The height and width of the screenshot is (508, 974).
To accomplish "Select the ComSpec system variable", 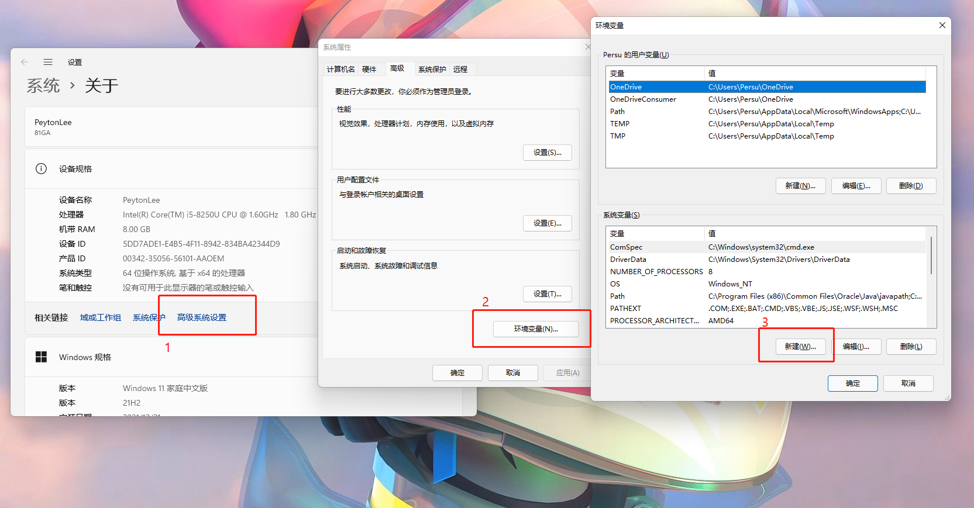I will (768, 247).
